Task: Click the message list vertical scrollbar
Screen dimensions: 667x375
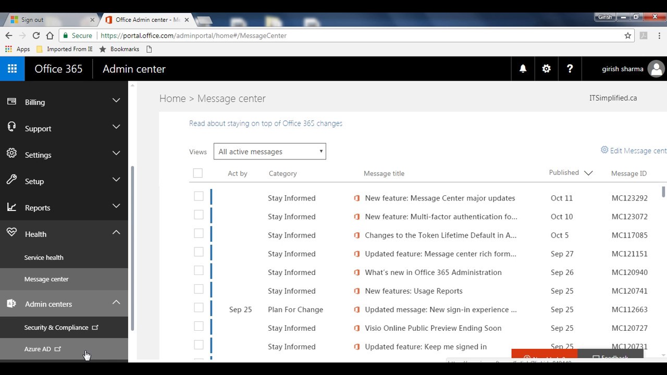Action: click(663, 192)
